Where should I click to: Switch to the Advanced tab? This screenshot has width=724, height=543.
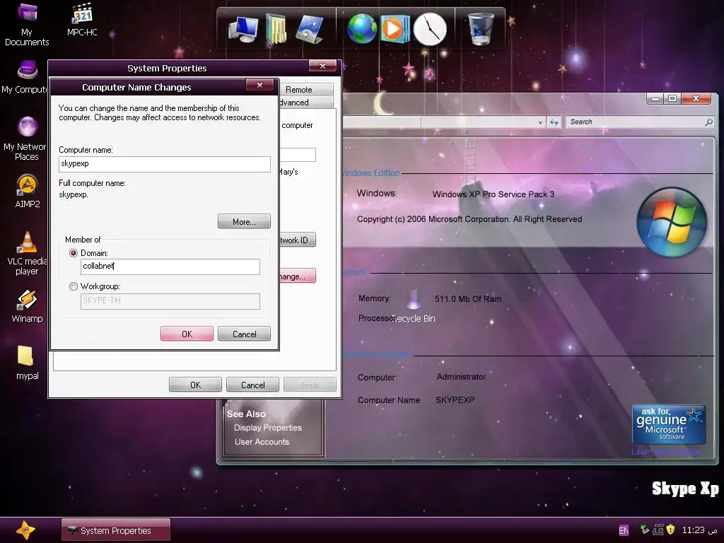pos(305,102)
